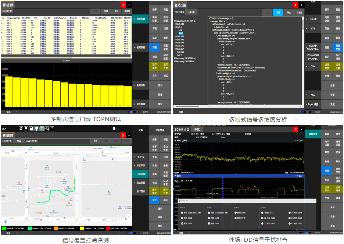Click the blue highlighted icon in VSA toolbar
Image resolution: width=344 pixels, height=244 pixels.
click(42, 129)
